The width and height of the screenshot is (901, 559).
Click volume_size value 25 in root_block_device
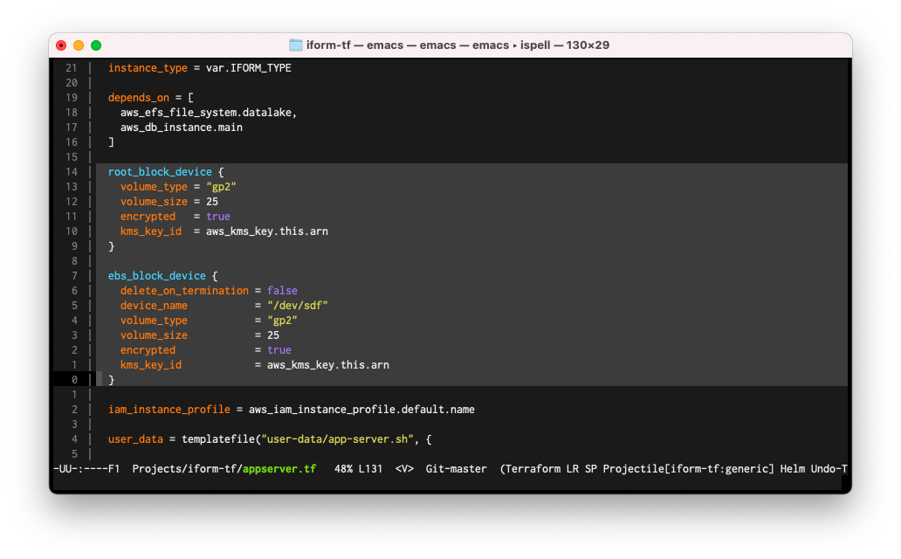pyautogui.click(x=212, y=202)
